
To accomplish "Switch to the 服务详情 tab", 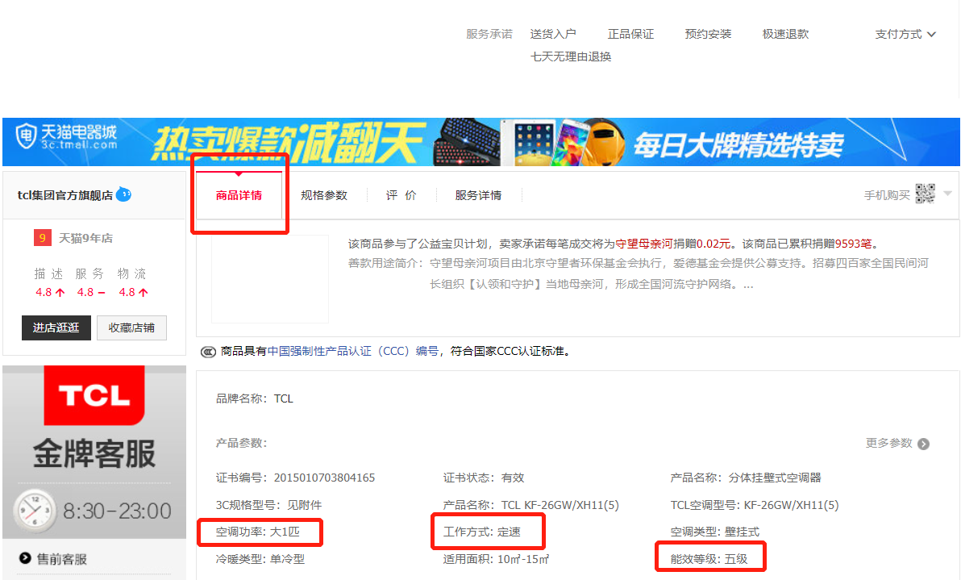I will pyautogui.click(x=479, y=195).
